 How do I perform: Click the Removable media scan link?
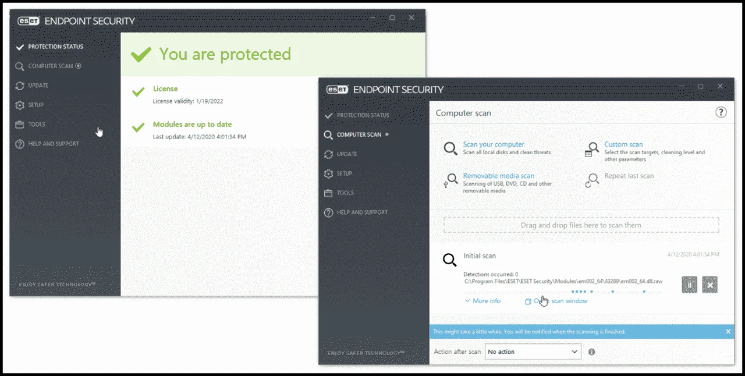499,176
